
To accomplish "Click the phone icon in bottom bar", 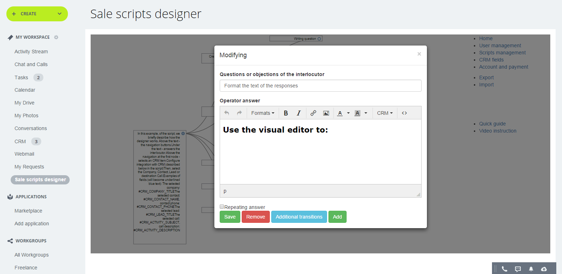I will (x=504, y=269).
